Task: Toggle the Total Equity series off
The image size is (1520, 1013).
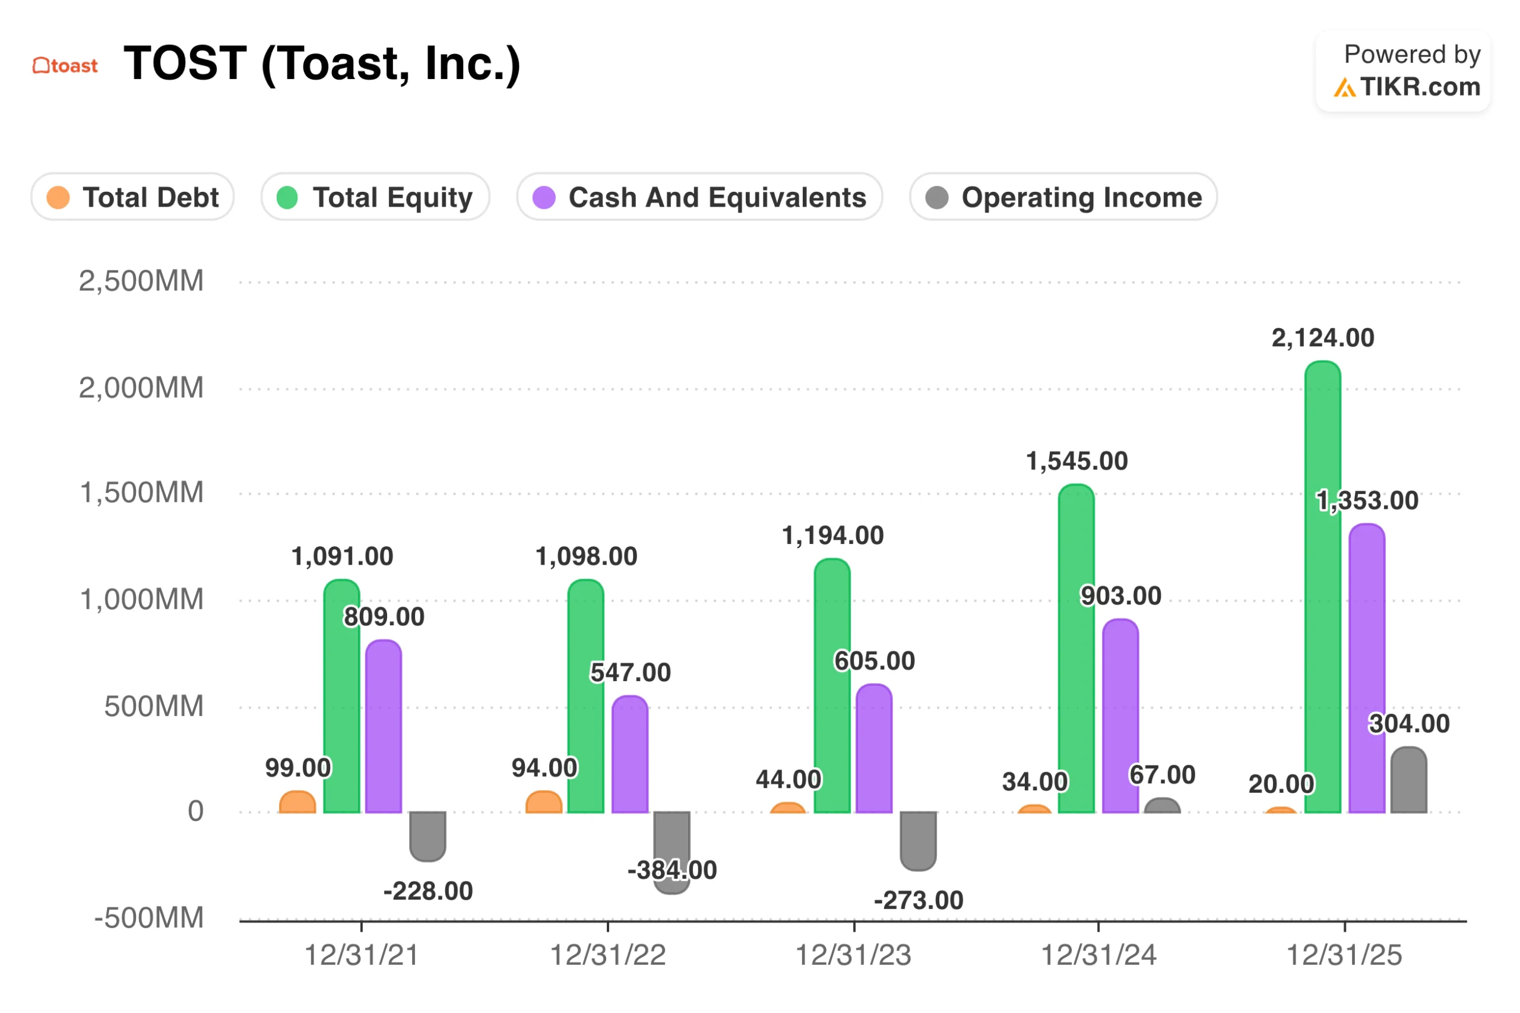Action: pyautogui.click(x=375, y=197)
